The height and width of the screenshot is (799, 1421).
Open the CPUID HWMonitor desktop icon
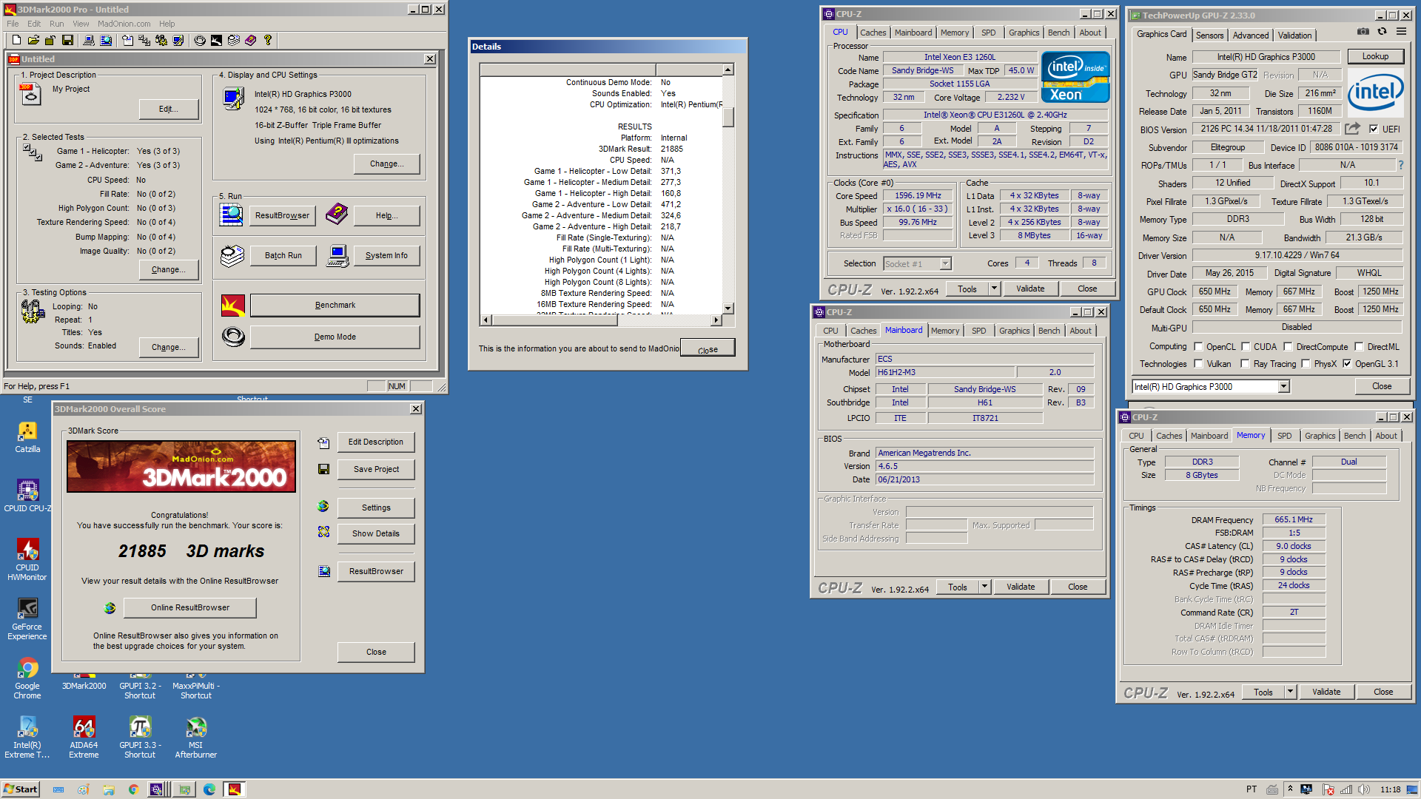click(27, 560)
